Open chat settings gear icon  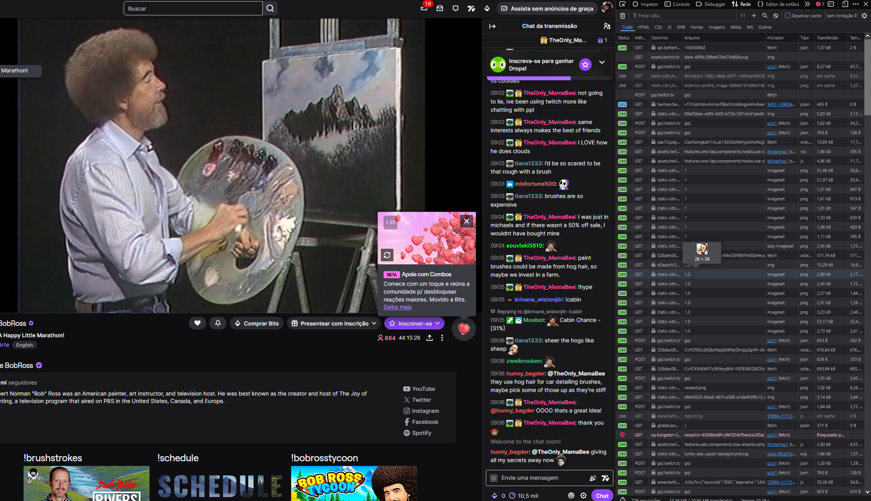pos(583,495)
